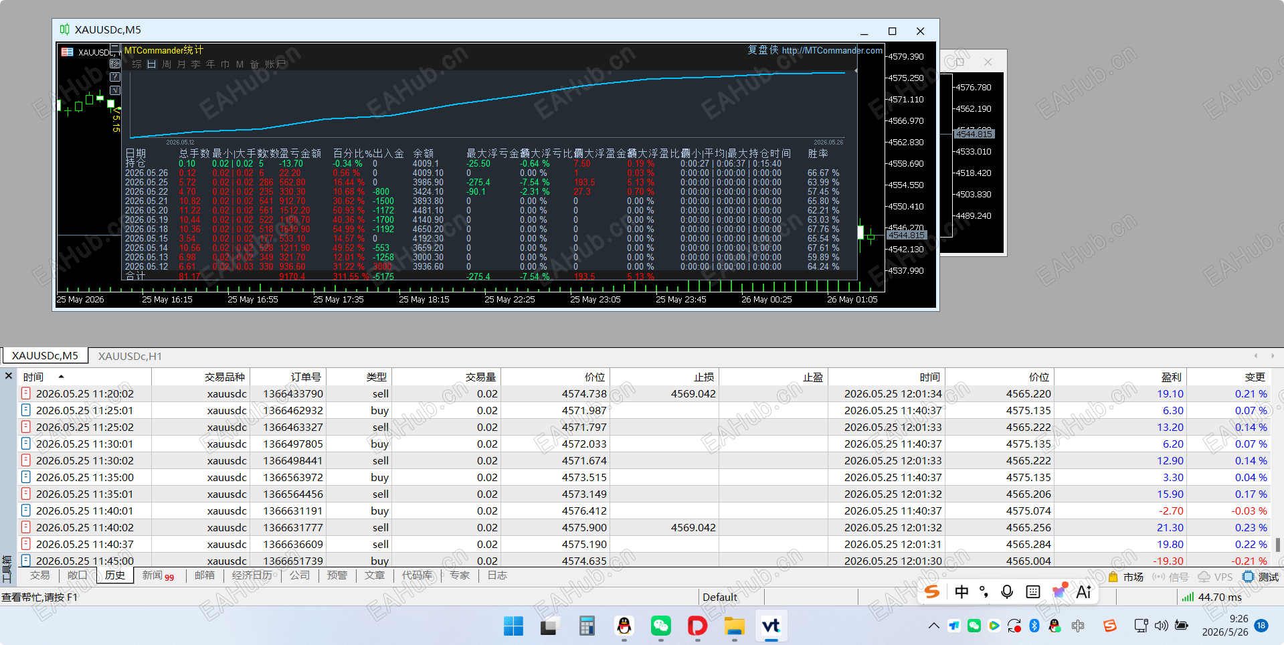
Task: Click the MTCommander move (移) panel icon
Action: [x=115, y=64]
